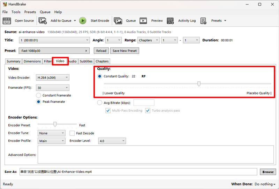
Task: Open the Fast 1080p30 preset selector
Action: click(x=54, y=51)
